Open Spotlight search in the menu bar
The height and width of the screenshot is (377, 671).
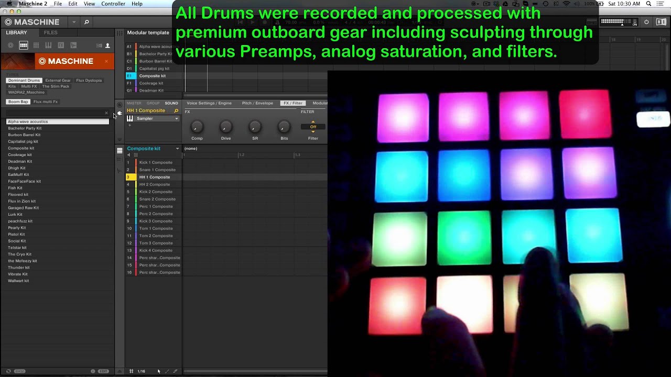click(648, 4)
